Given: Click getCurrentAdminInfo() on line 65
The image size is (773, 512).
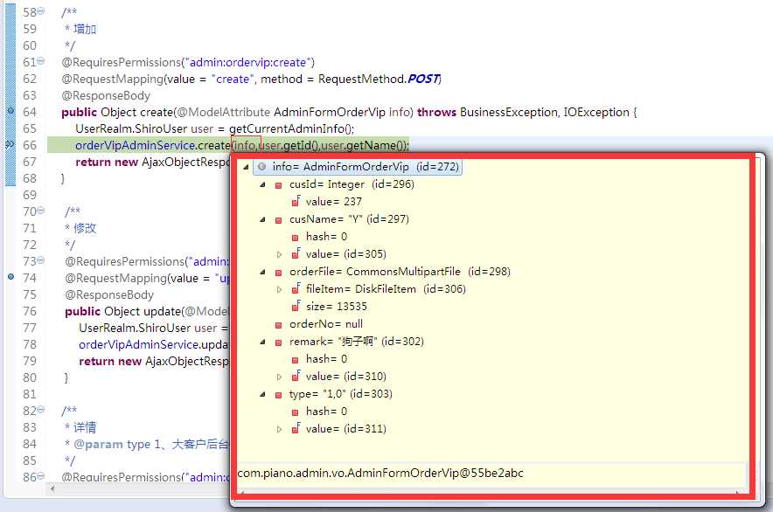Looking at the screenshot, I should click(x=291, y=128).
